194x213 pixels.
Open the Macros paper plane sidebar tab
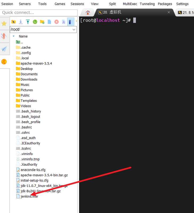click(4, 49)
